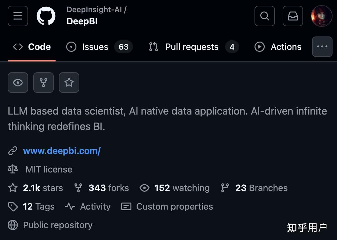Fork the repository using fork icon button

43,83
